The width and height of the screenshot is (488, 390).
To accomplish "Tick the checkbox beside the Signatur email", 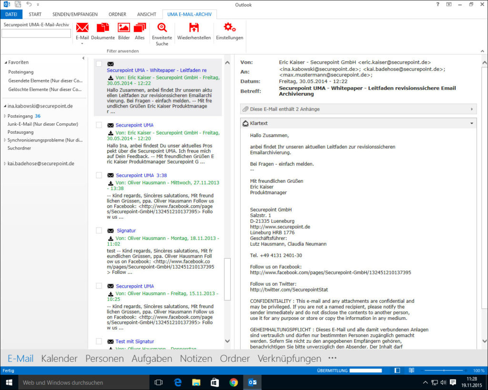I will point(99,230).
